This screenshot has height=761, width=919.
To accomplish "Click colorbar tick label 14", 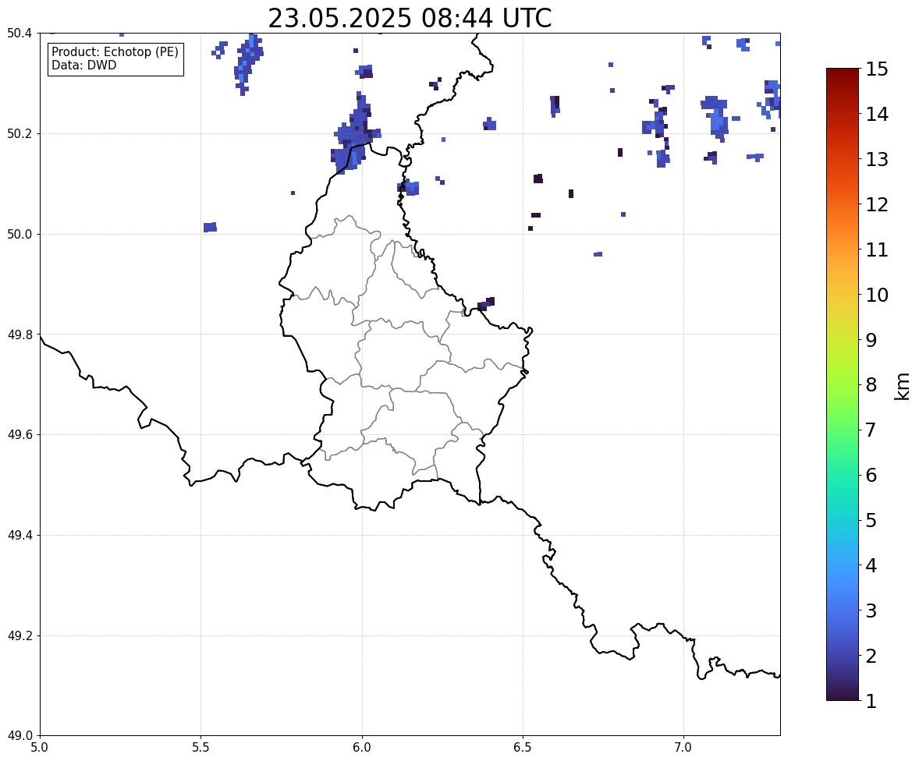I will [877, 115].
